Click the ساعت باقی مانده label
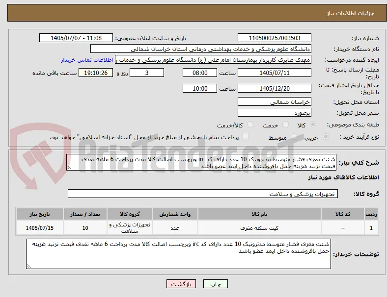 pyautogui.click(x=55, y=73)
